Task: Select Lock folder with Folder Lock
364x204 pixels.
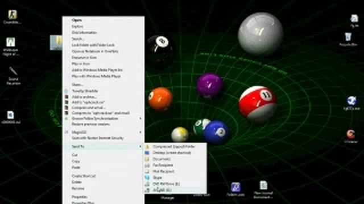Action: [93, 45]
